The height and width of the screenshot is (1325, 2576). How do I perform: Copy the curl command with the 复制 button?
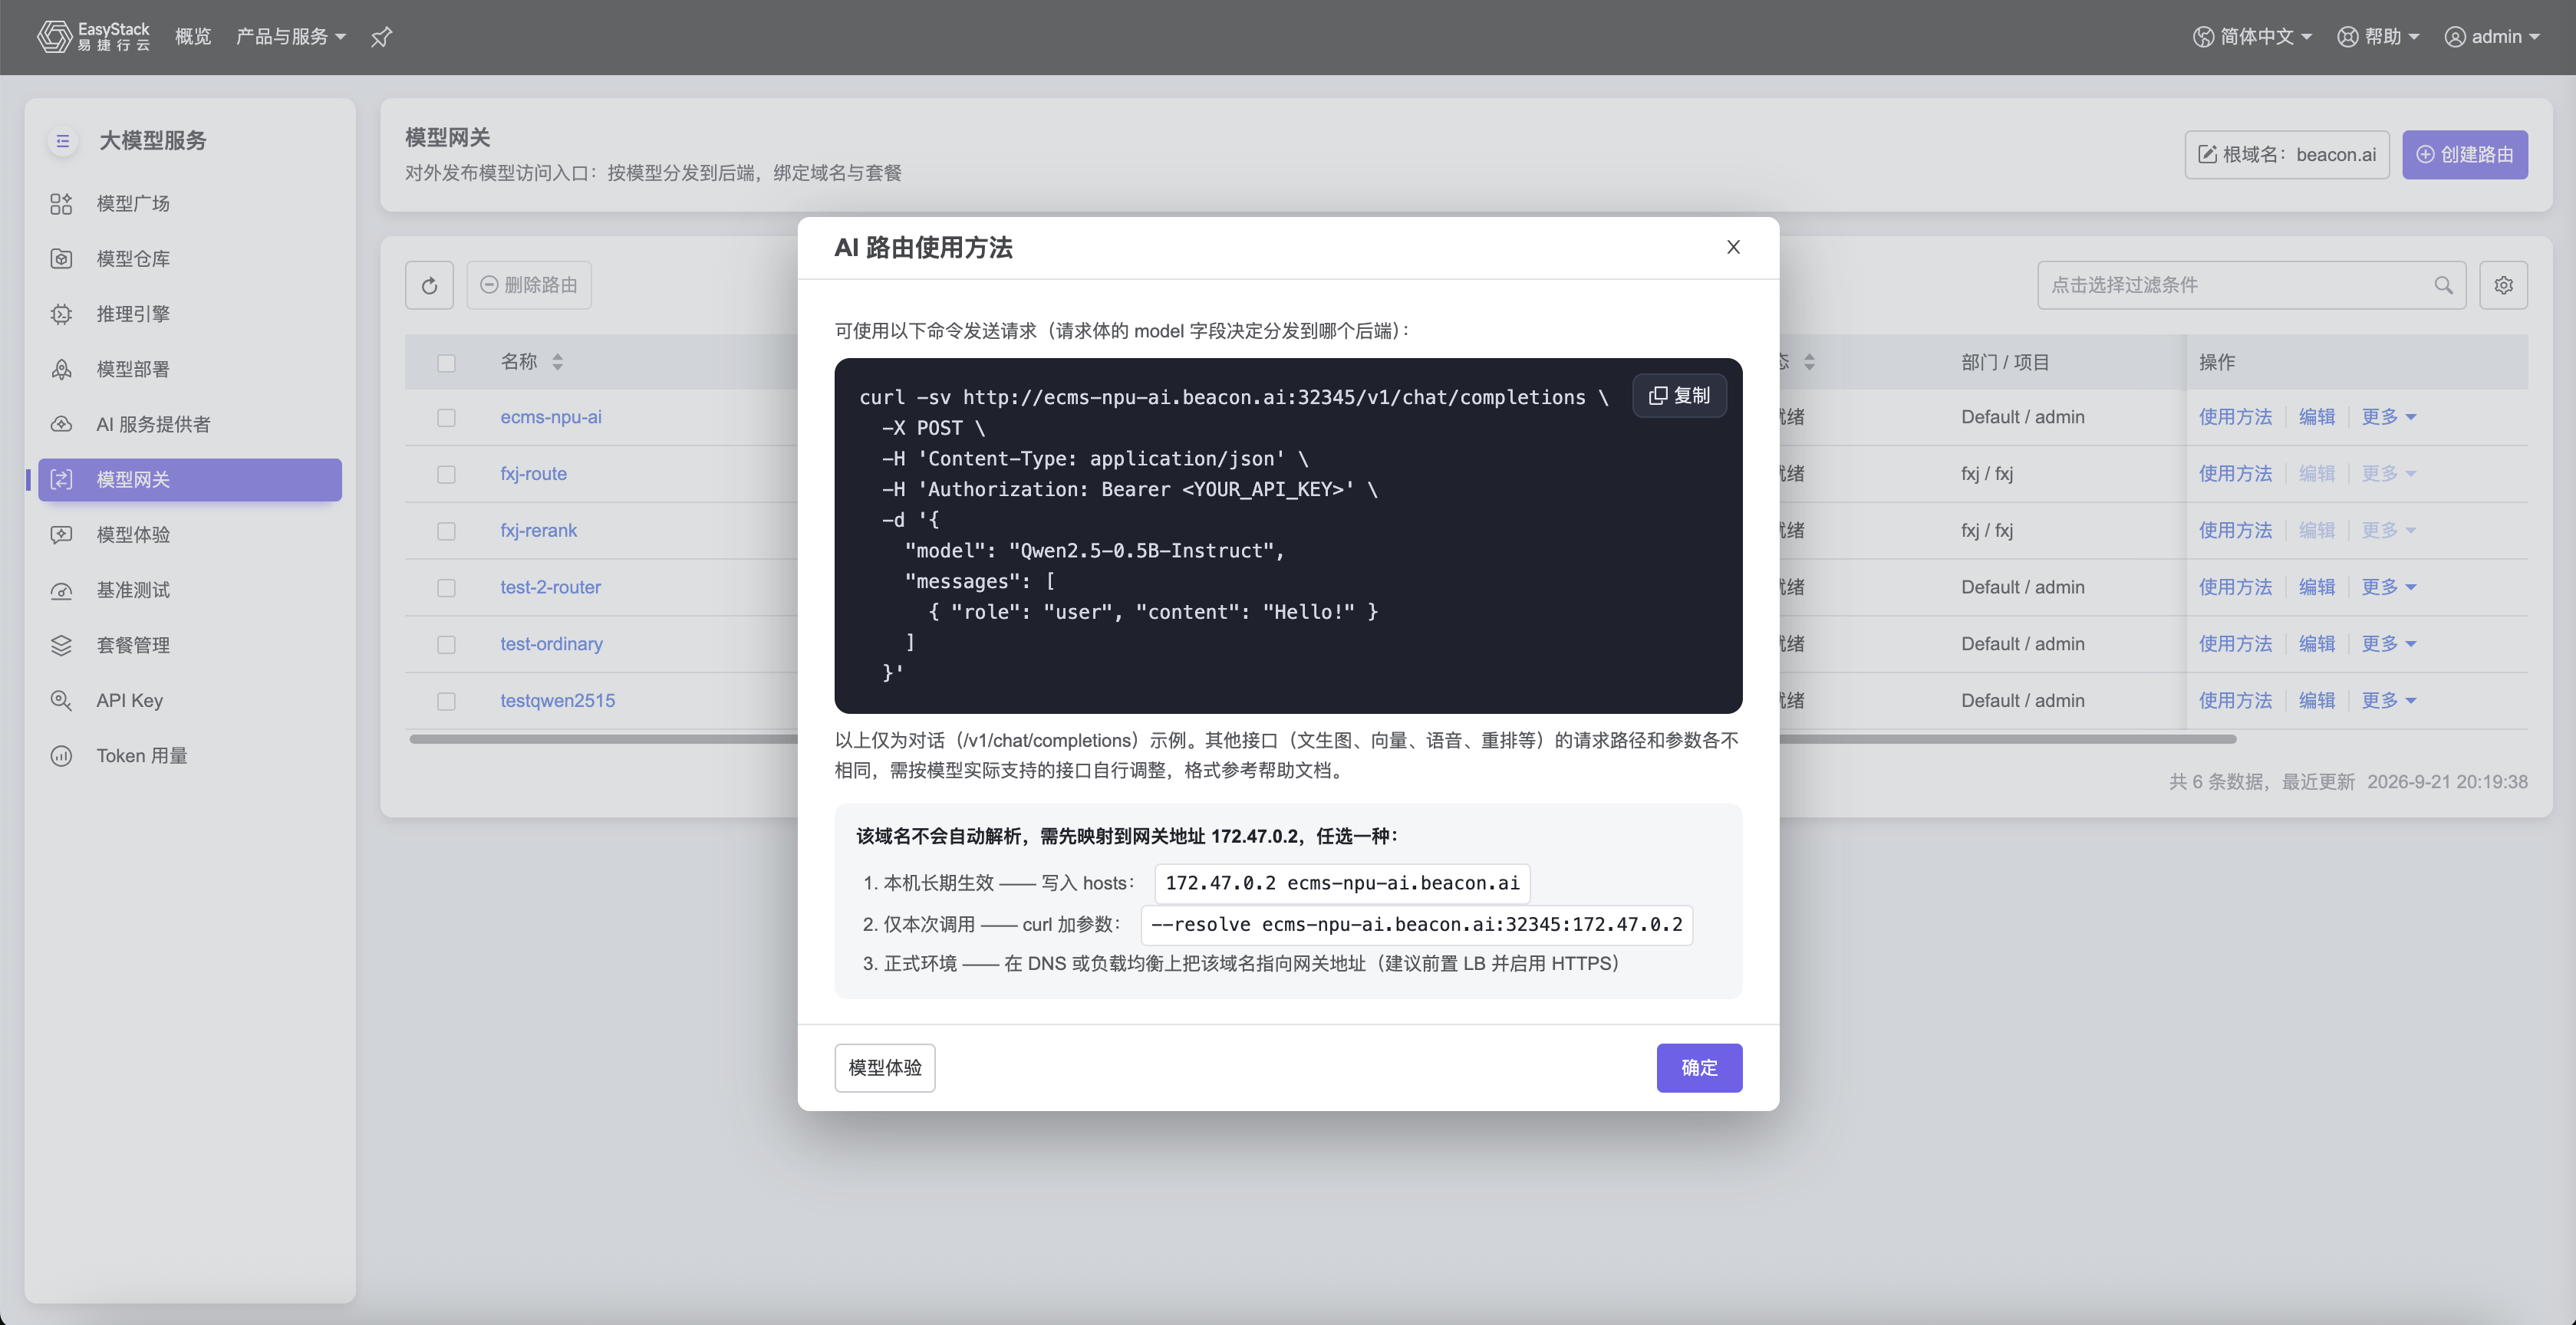pyautogui.click(x=1679, y=396)
